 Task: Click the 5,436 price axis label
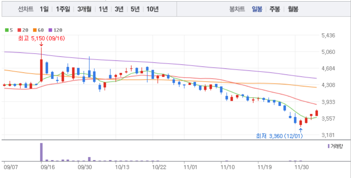click(328, 35)
